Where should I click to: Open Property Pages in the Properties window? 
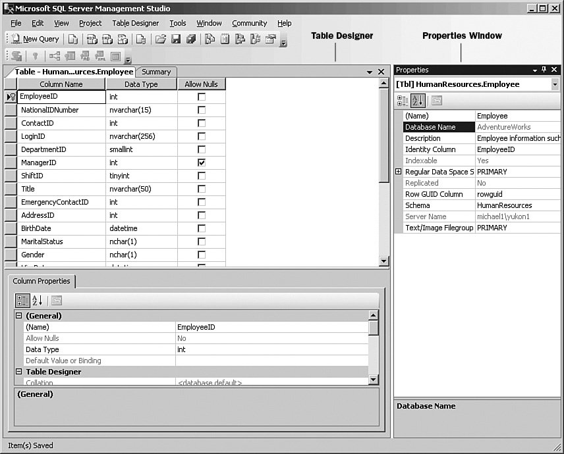click(437, 101)
